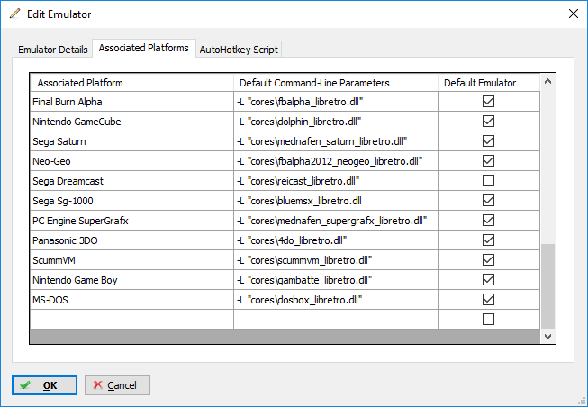588x407 pixels.
Task: Toggle Default Emulator for Nintendo Game Boy
Action: (488, 280)
